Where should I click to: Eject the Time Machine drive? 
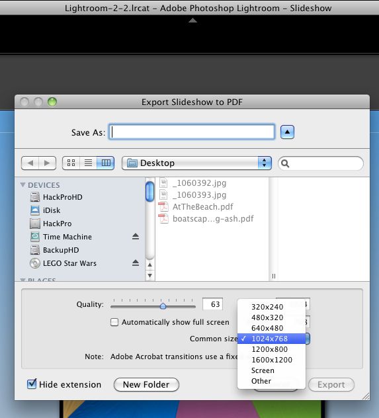pos(136,237)
